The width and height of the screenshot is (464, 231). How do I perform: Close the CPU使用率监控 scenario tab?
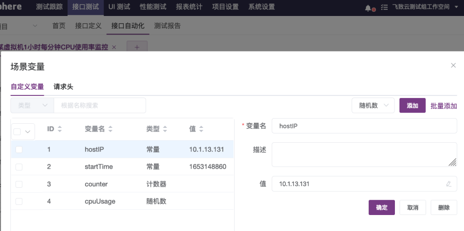click(114, 47)
